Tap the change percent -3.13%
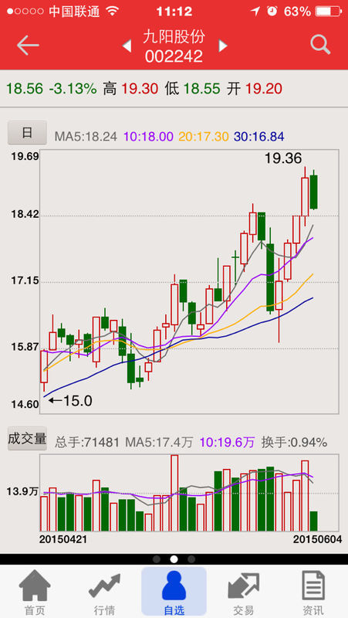 [73, 89]
